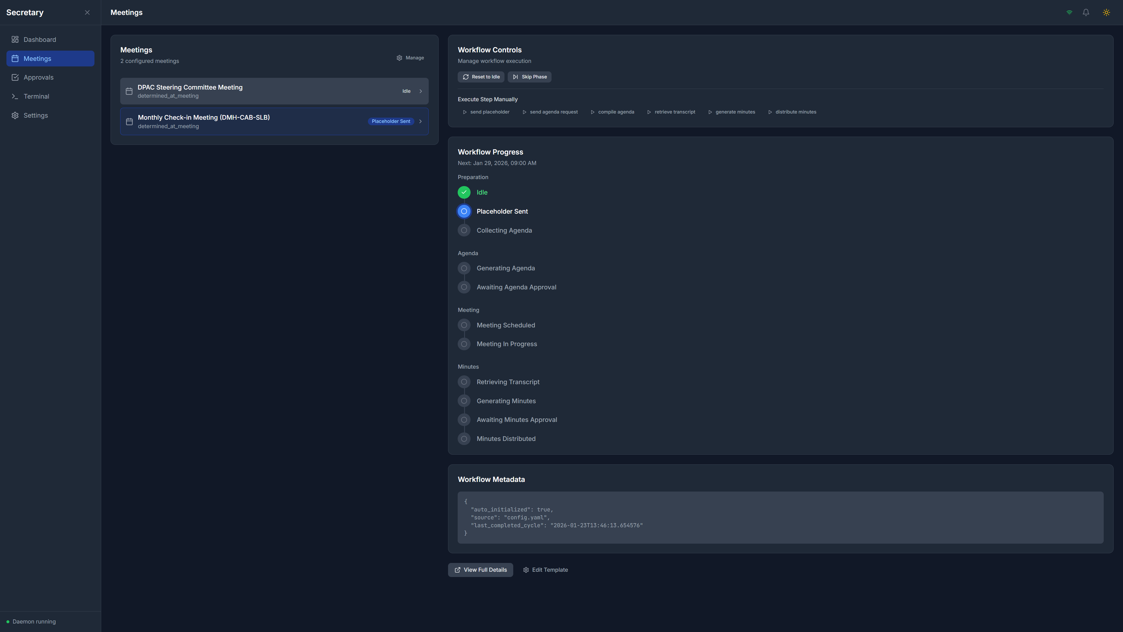1123x632 pixels.
Task: Close the Secretary sidebar with the X
Action: pyautogui.click(x=87, y=12)
